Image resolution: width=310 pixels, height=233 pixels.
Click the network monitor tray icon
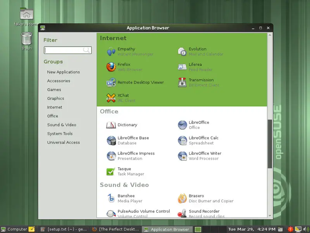tap(298, 229)
